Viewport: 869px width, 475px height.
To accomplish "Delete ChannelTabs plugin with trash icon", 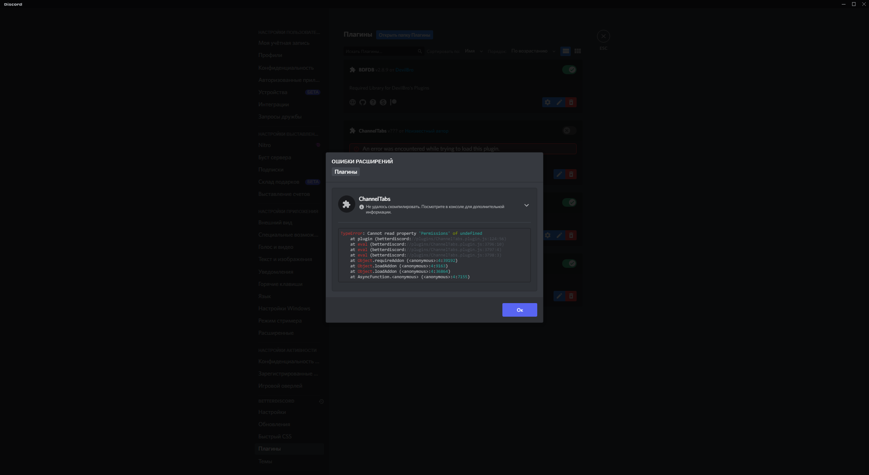I will tap(571, 174).
